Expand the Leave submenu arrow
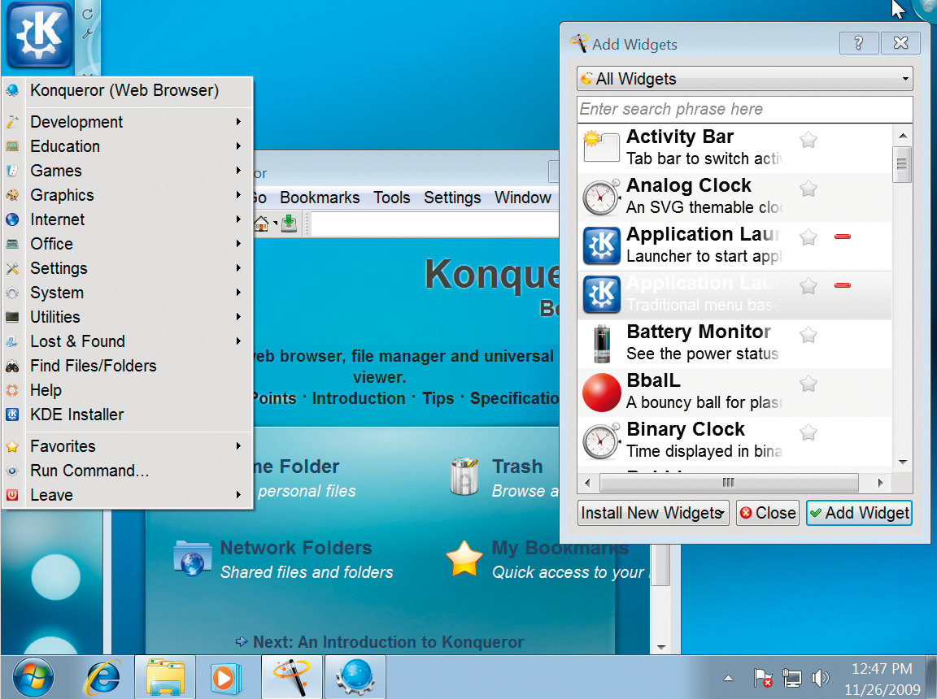Screen dimensions: 937x699 [238, 495]
